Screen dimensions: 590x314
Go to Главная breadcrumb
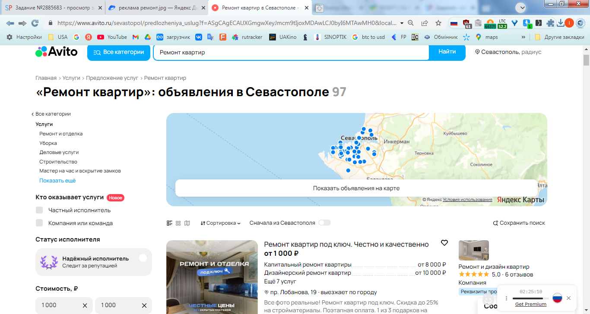pos(46,78)
